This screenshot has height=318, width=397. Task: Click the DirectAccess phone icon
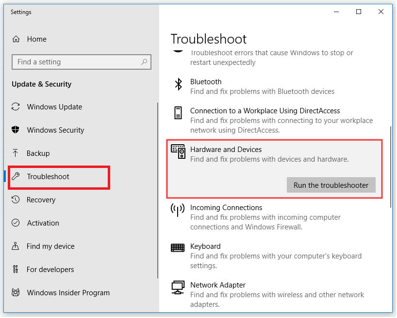[x=178, y=113]
